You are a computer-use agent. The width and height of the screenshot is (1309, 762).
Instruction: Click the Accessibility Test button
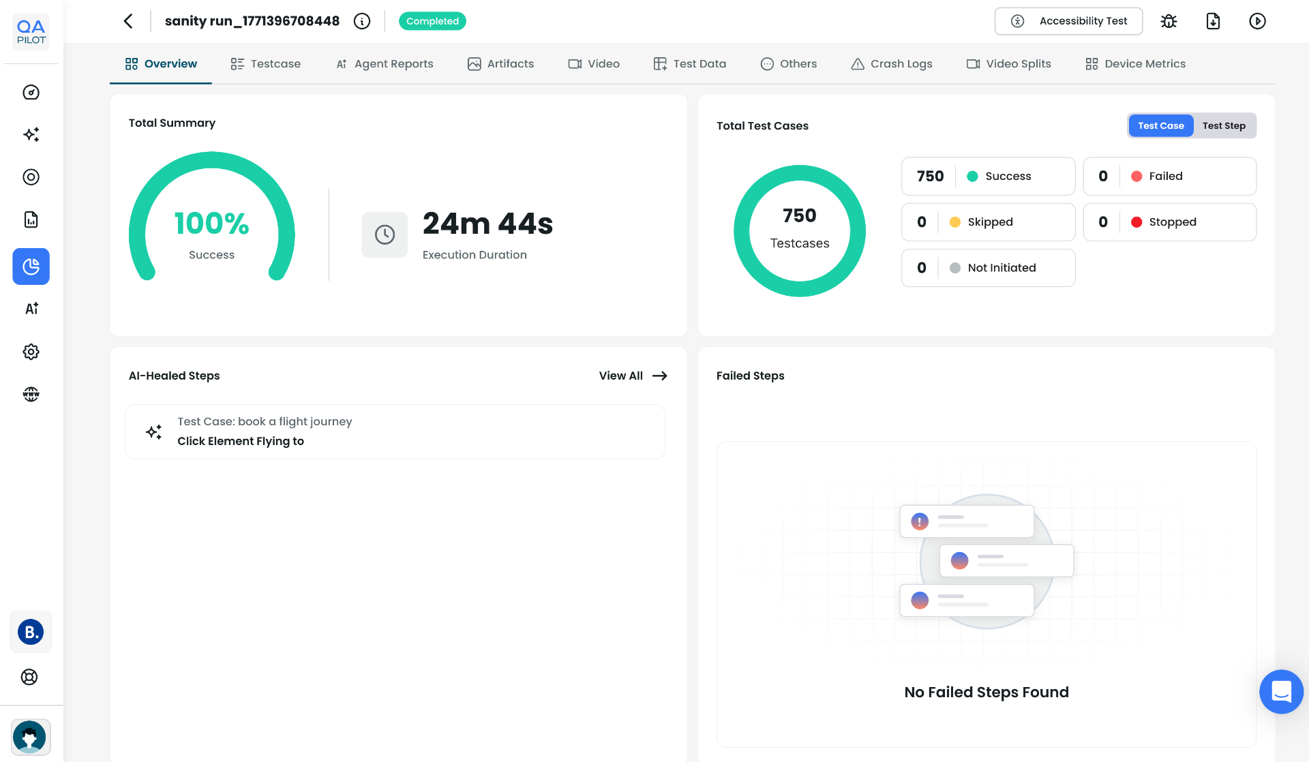pos(1068,21)
